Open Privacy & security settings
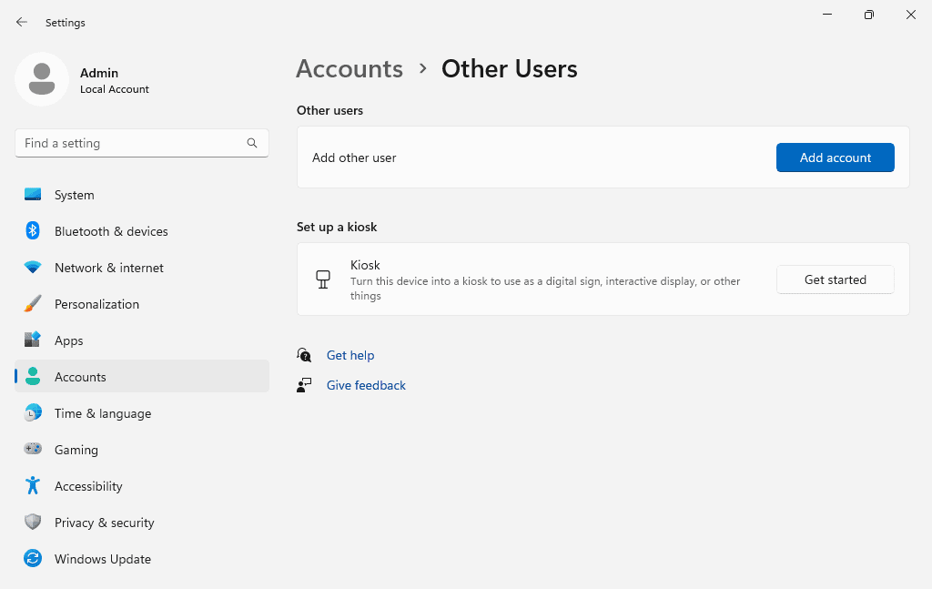 (142, 522)
